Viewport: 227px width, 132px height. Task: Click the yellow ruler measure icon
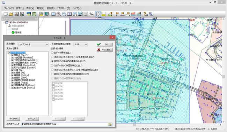[103, 14]
